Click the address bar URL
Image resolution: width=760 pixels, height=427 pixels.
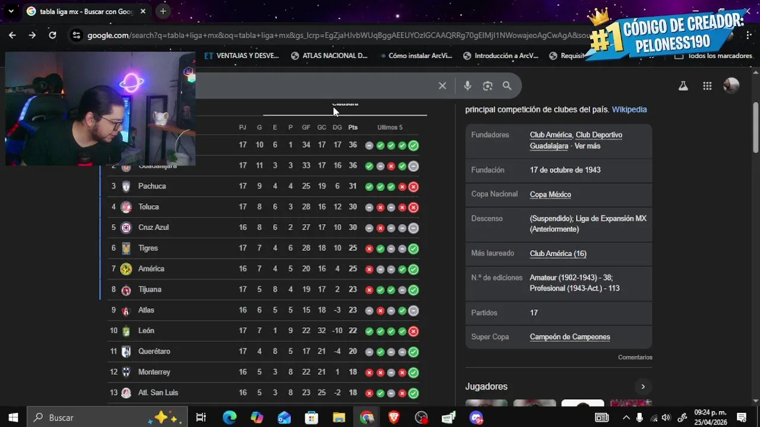338,35
